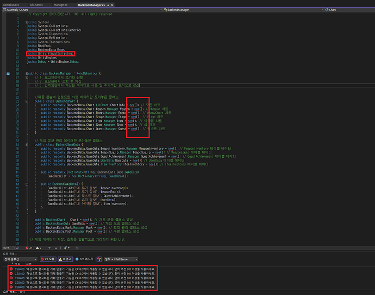Viewport: 375px width, 295px height.
Task: Click the underlined new() on the ChartInfo line
Action: tap(134, 105)
